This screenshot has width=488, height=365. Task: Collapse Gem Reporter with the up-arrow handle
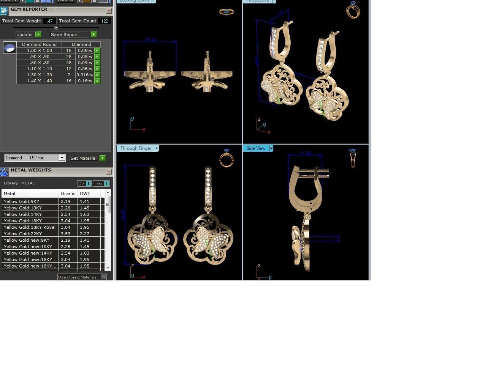point(56,28)
